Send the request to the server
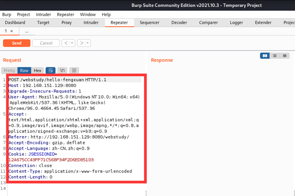Viewport: 295px width, 196px height. tap(16, 43)
